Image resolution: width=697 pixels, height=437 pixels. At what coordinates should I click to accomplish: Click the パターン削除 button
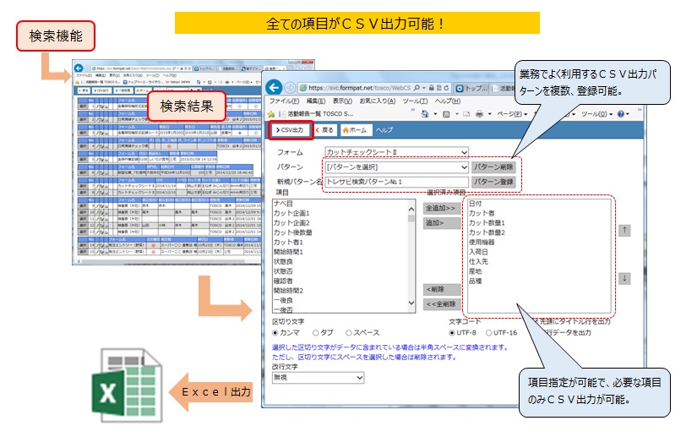pos(493,167)
